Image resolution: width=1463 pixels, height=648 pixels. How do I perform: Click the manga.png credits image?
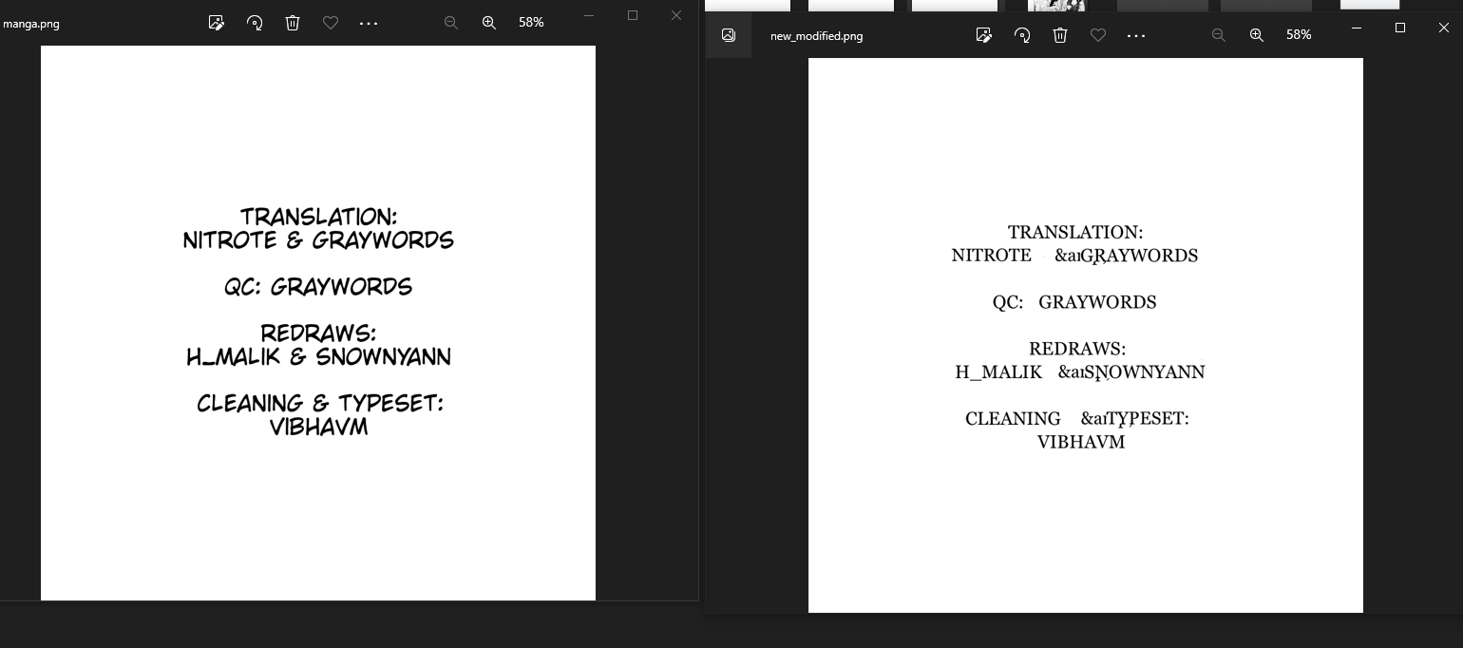click(x=318, y=323)
